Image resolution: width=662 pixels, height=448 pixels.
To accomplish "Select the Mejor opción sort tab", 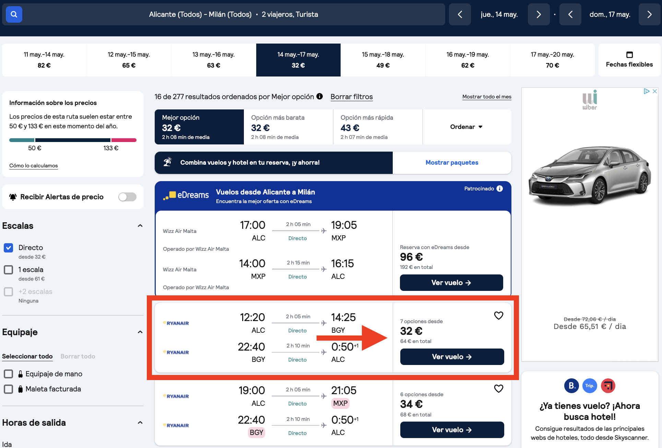I will coord(199,127).
